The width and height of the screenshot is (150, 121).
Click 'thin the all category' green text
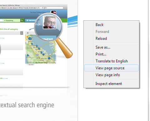click(x=9, y=29)
